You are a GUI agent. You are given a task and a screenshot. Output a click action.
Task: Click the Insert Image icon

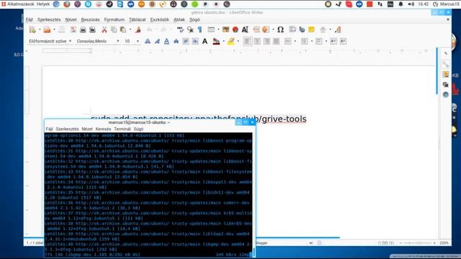pos(225,29)
